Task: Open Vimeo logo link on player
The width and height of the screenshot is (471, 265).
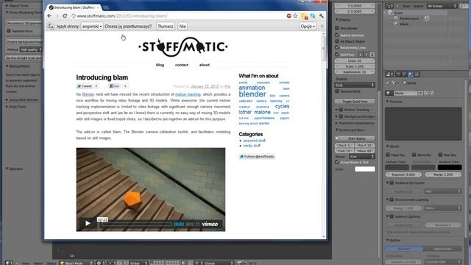Action: point(210,224)
